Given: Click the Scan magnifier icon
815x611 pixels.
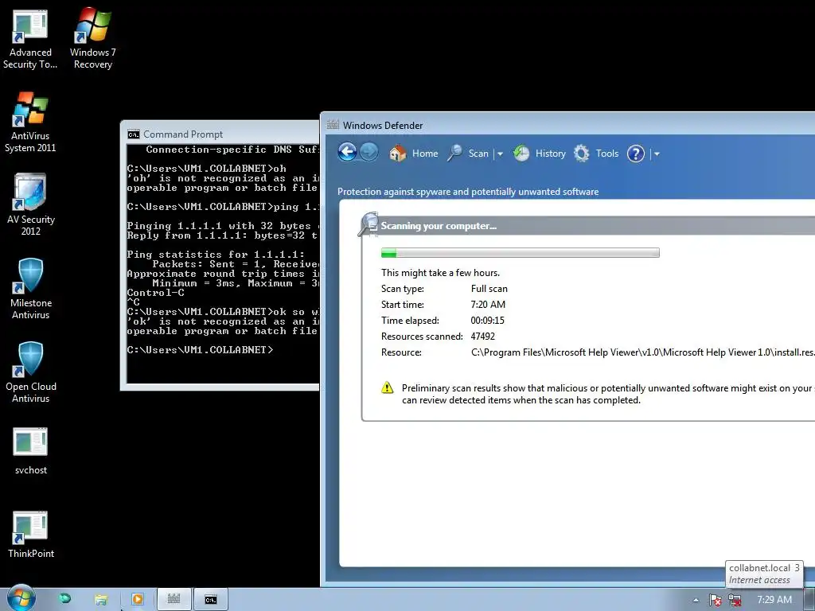Looking at the screenshot, I should pos(454,154).
